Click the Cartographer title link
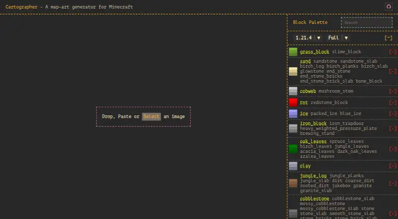 (21, 7)
